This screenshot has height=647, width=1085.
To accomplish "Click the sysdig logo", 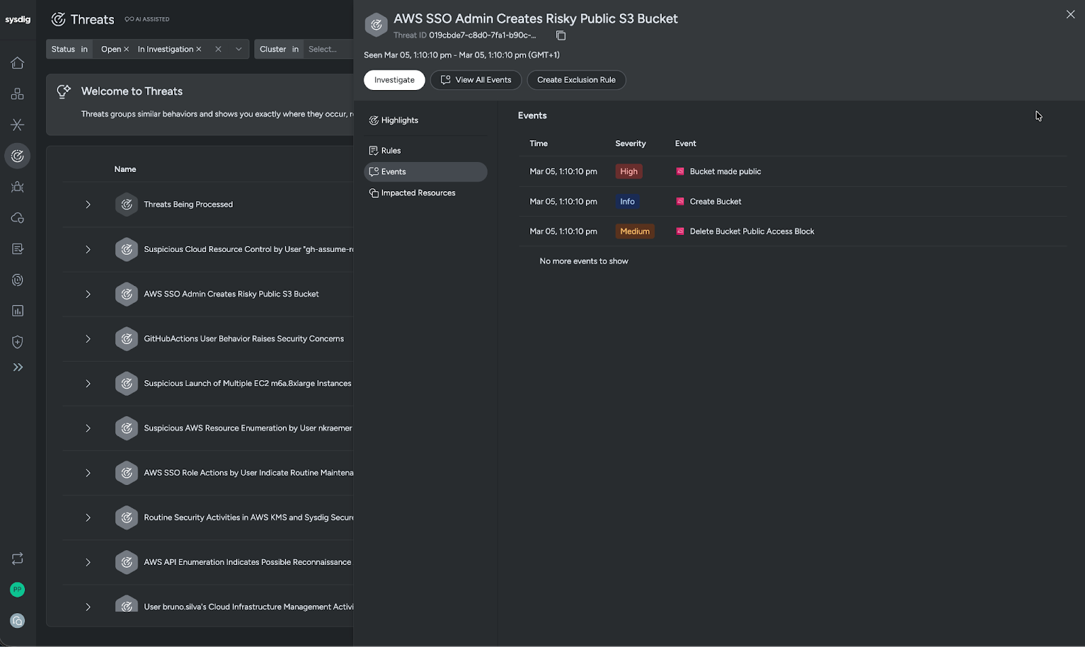I will 18,20.
